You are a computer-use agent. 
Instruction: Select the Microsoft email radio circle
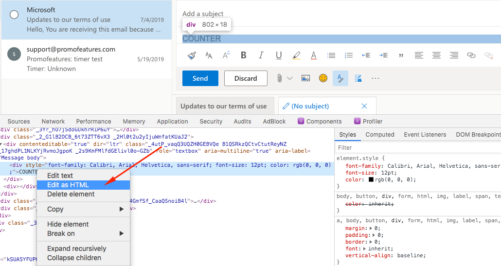click(14, 15)
